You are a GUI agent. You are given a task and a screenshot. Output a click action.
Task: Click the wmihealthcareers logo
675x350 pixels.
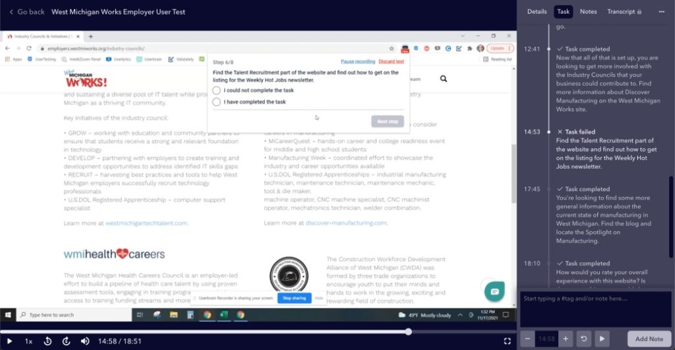(x=114, y=254)
